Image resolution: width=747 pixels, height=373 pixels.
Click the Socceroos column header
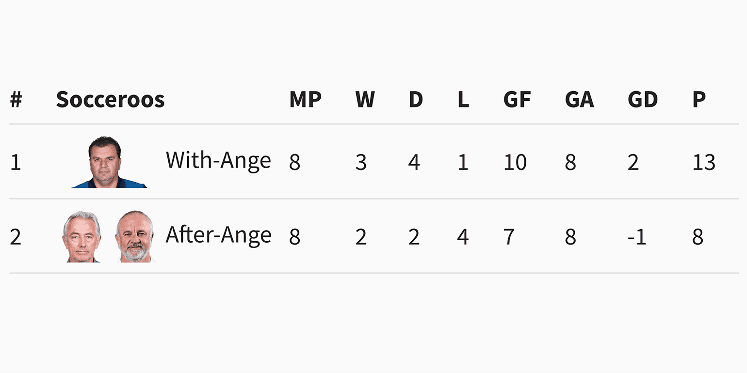(x=110, y=99)
